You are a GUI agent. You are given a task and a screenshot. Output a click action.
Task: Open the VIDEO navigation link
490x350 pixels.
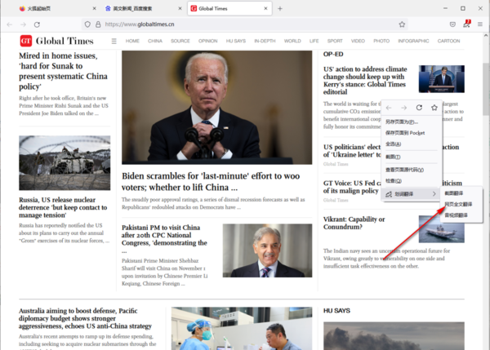[358, 41]
